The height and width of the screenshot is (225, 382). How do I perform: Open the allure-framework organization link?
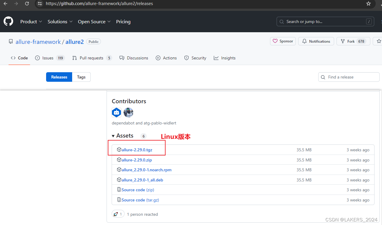click(38, 42)
